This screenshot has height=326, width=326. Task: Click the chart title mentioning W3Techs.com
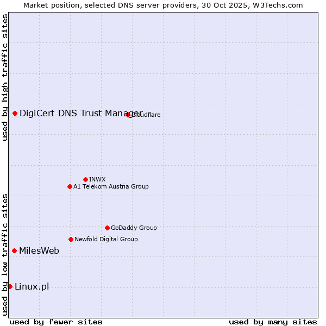click(x=163, y=5)
